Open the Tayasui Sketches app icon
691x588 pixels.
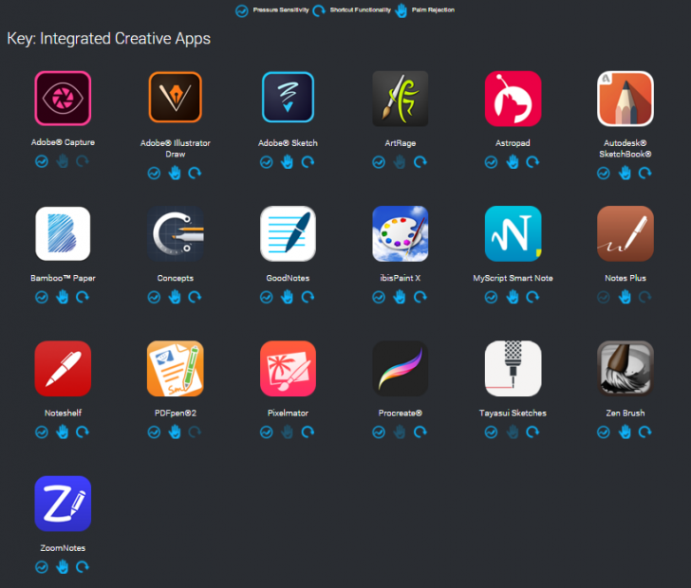(513, 369)
